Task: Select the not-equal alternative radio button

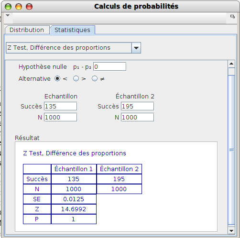Action: tap(95, 78)
